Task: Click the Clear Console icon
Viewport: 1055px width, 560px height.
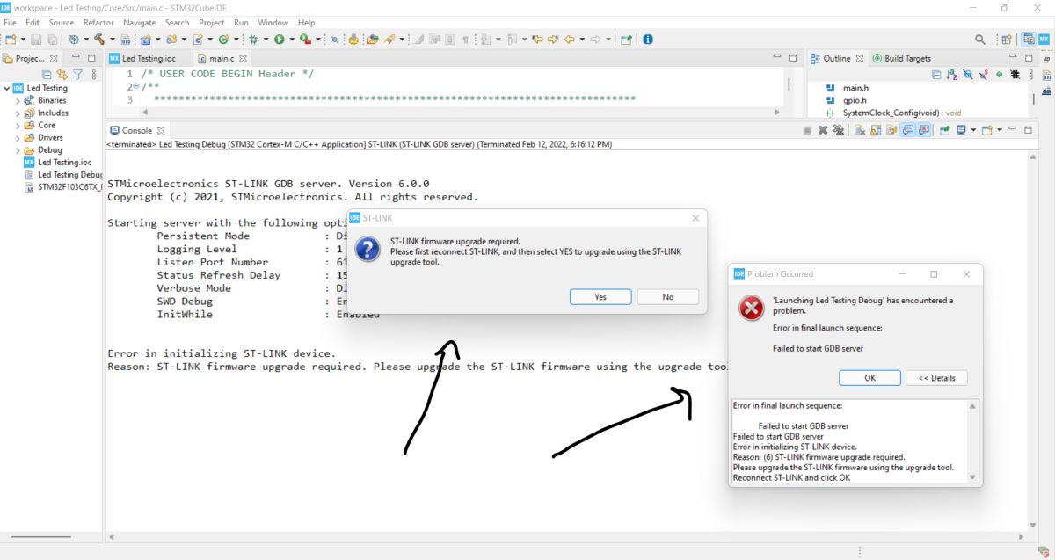Action: click(x=859, y=130)
